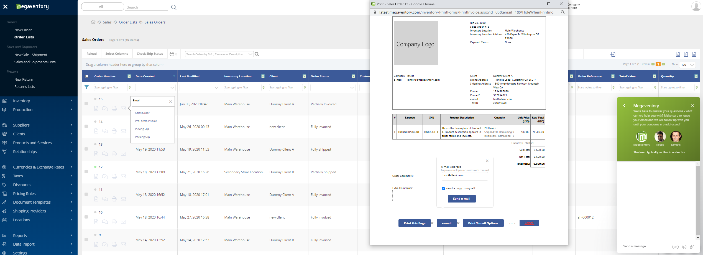The height and width of the screenshot is (255, 703).
Task: Click the document icon for order 11
Action: tap(96, 199)
